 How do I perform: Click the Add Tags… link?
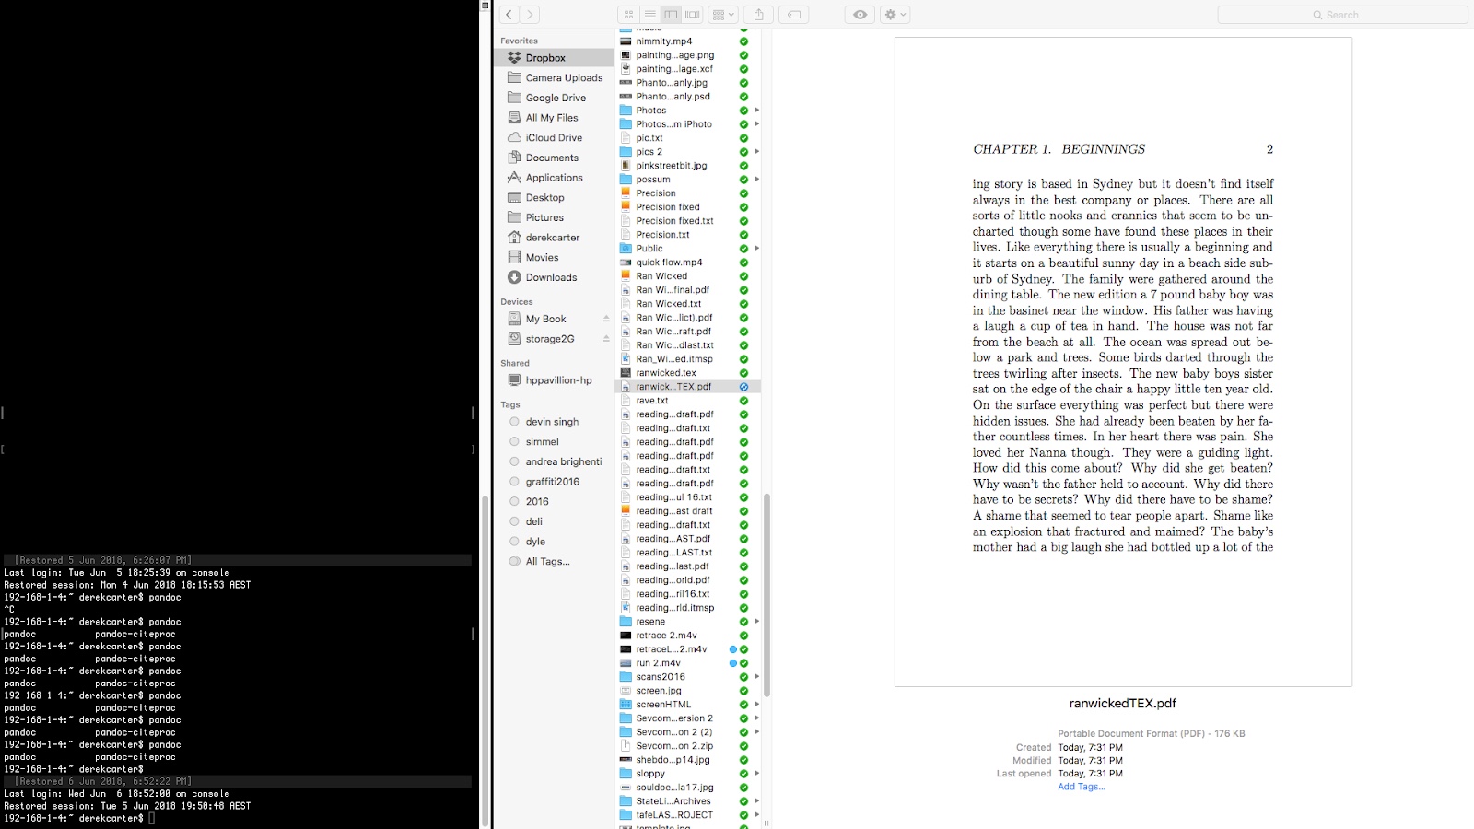pyautogui.click(x=1081, y=787)
